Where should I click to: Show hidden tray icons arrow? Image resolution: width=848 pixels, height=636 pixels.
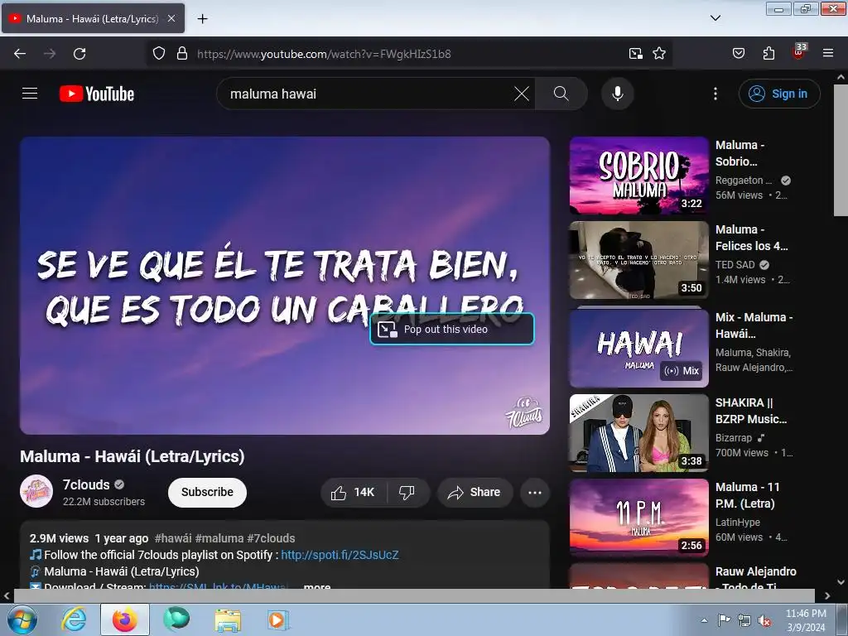(x=704, y=620)
